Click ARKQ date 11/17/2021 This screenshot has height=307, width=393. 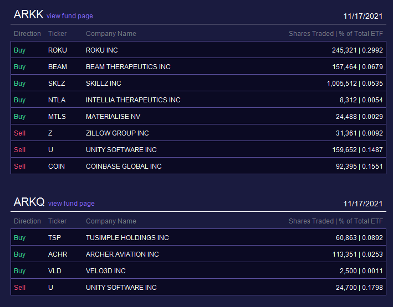click(363, 204)
